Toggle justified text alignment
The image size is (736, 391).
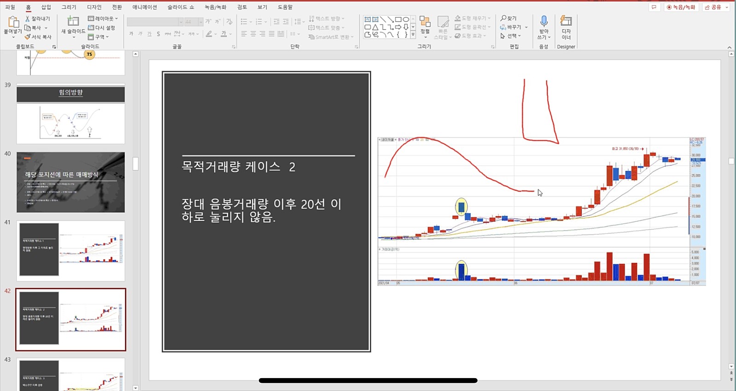tap(271, 34)
